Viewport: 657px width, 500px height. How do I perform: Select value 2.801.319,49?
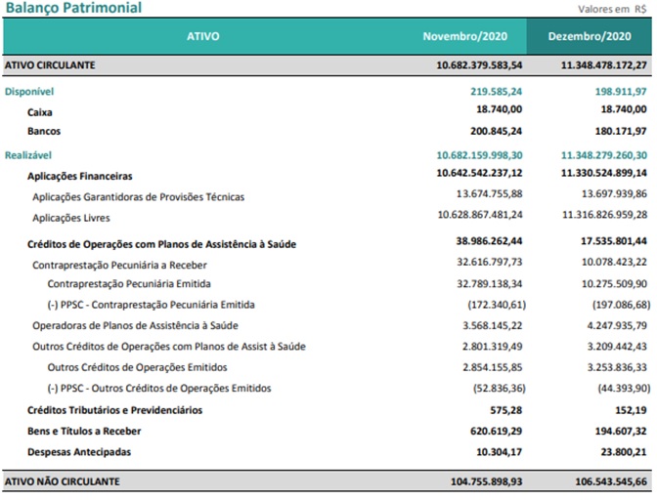[493, 347]
